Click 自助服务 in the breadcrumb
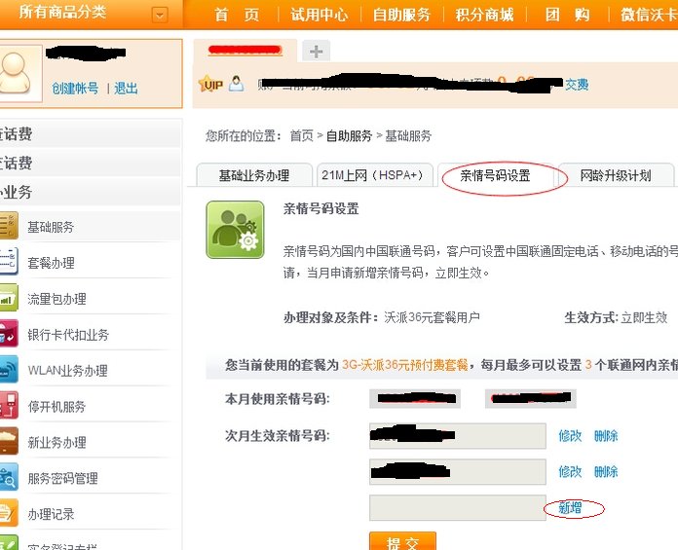678x550 pixels. tap(349, 135)
